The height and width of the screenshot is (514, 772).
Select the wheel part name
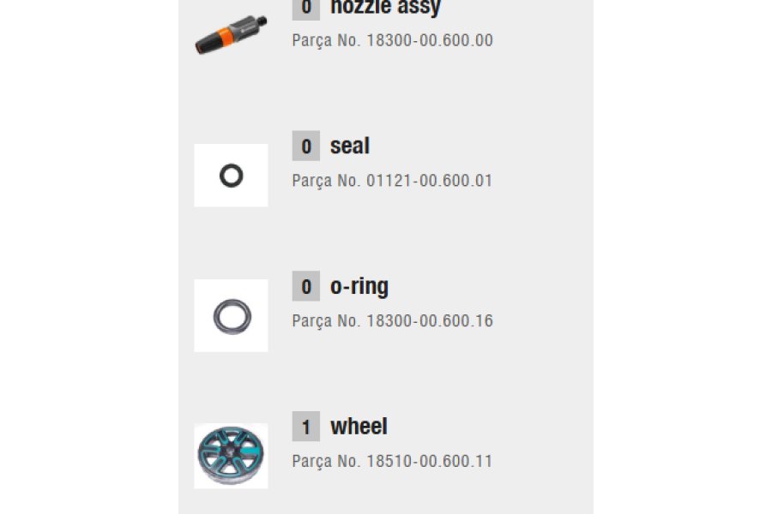click(359, 427)
